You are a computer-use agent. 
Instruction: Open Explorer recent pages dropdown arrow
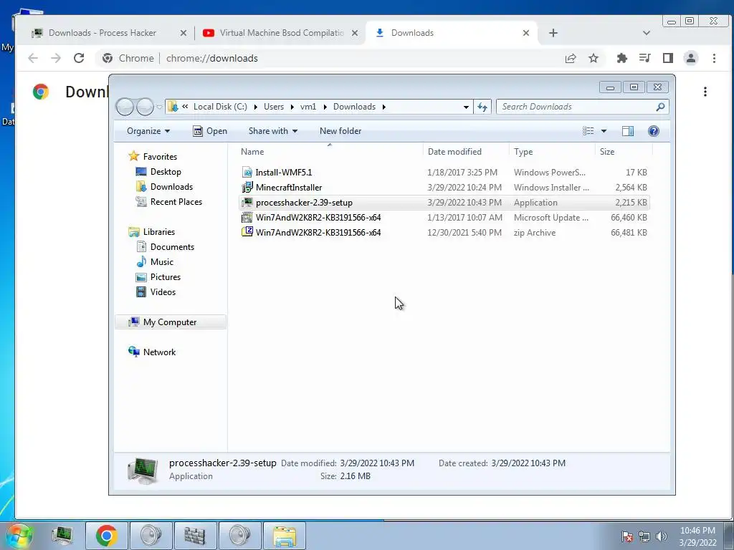click(159, 107)
